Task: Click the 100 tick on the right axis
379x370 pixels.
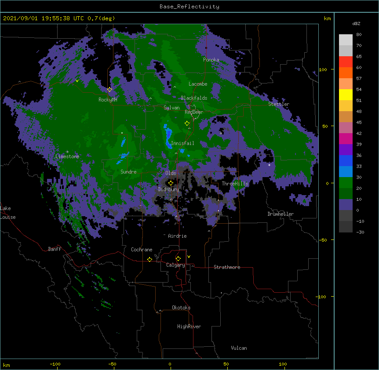Action: (x=323, y=69)
